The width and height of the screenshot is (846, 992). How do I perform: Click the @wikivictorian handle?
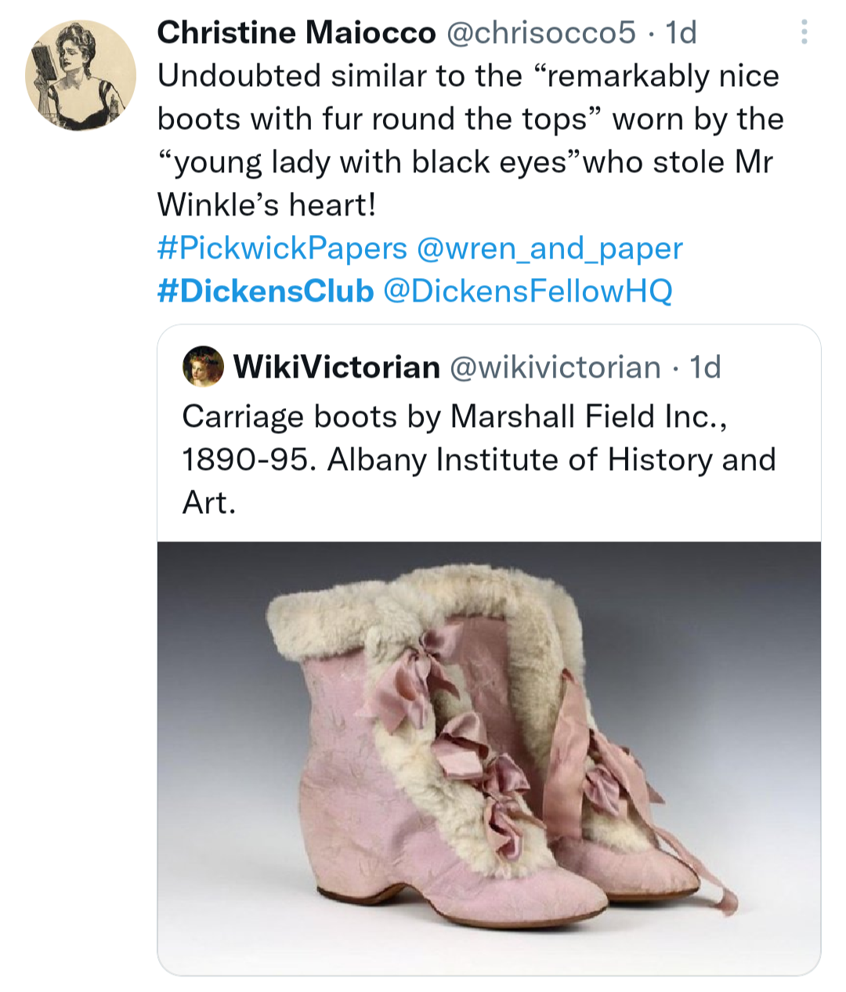(555, 367)
